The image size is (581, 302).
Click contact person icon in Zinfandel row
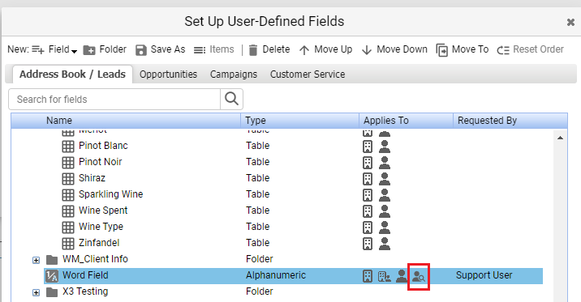385,244
